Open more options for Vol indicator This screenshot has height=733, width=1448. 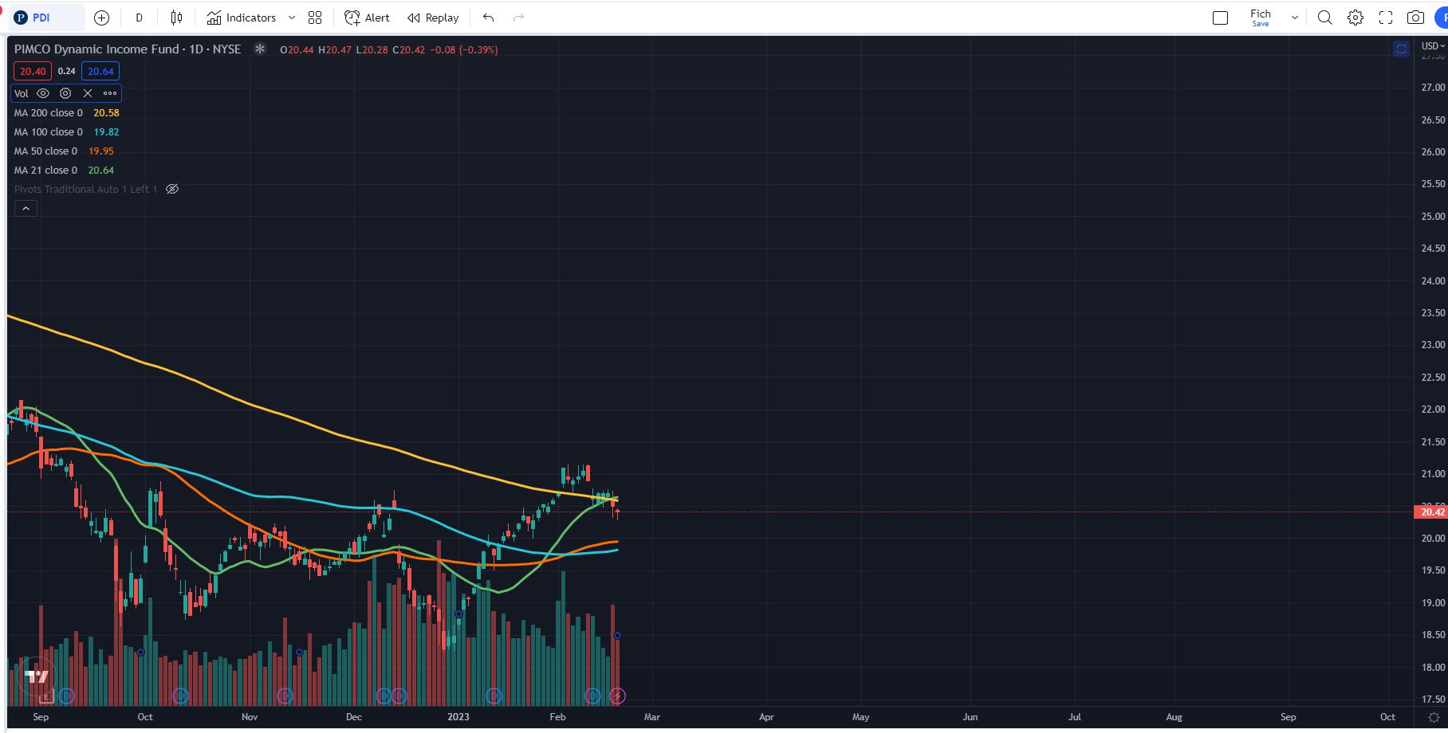coord(110,93)
